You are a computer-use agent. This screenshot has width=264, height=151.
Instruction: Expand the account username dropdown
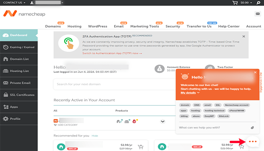click(62, 3)
